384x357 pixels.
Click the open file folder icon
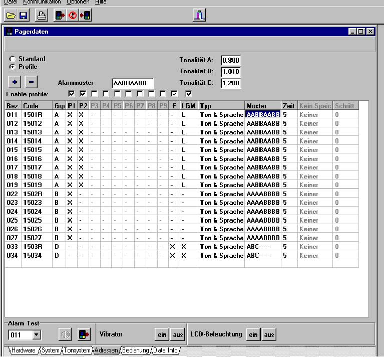pos(11,16)
